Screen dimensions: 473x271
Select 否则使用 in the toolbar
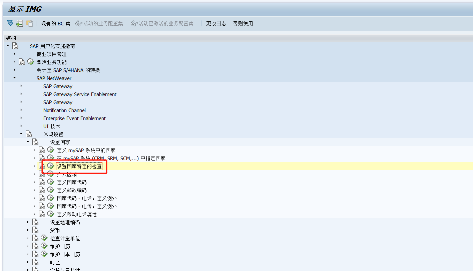[243, 23]
